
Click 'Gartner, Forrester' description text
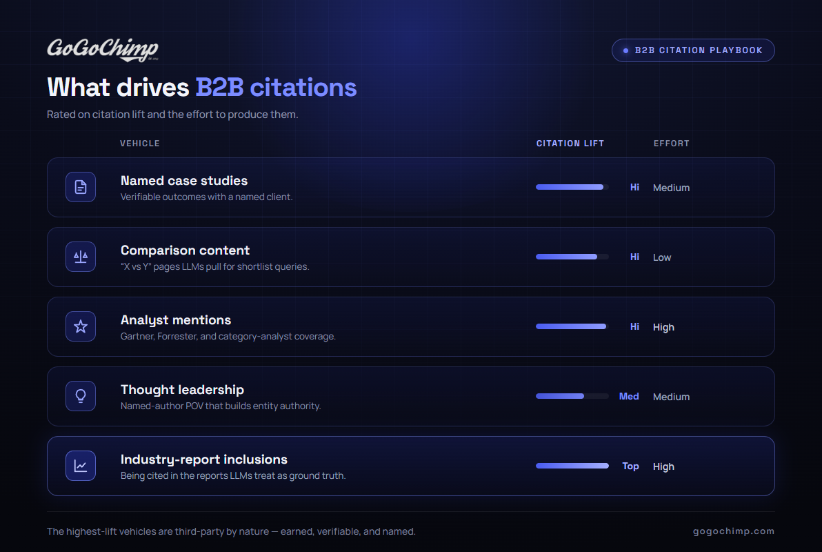pyautogui.click(x=228, y=336)
